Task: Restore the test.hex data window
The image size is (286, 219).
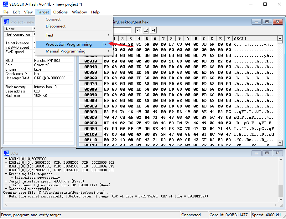Action: click(267, 22)
